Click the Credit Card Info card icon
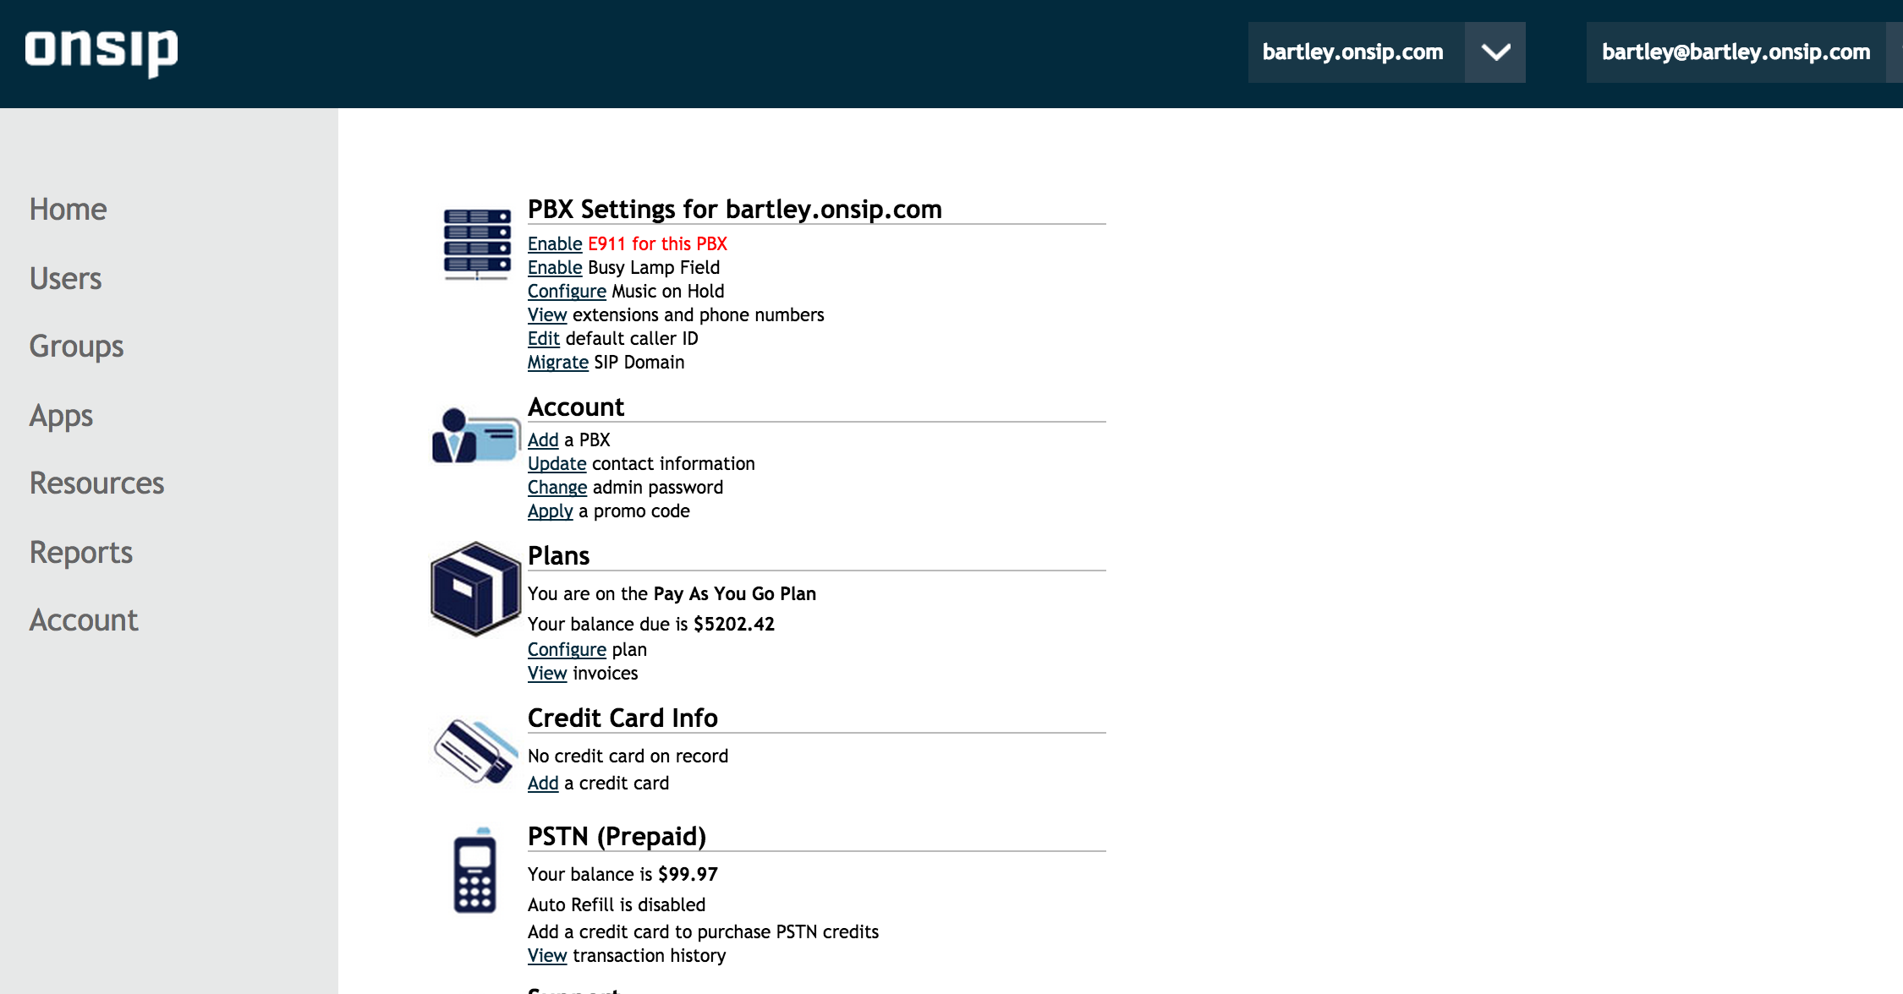This screenshot has height=994, width=1903. 474,751
